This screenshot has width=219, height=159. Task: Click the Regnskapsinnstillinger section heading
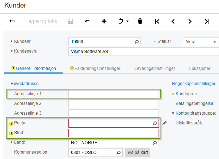click(x=194, y=83)
